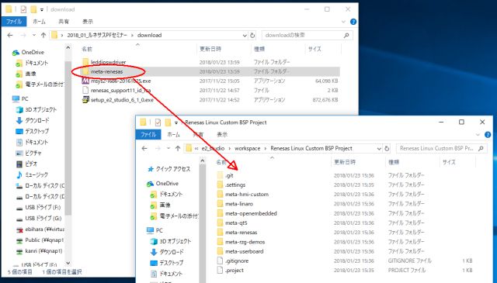
Task: Switch to 表示 tab in BSP window
Action: pyautogui.click(x=222, y=135)
